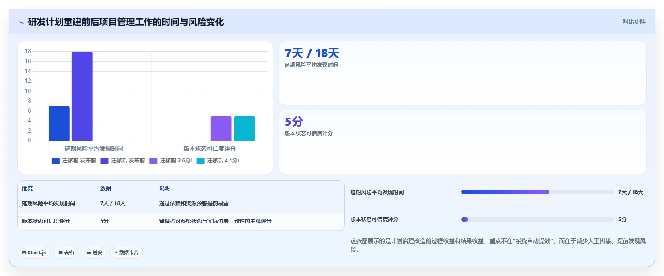Click the 说明 column header
This screenshot has width=664, height=276.
(x=165, y=188)
